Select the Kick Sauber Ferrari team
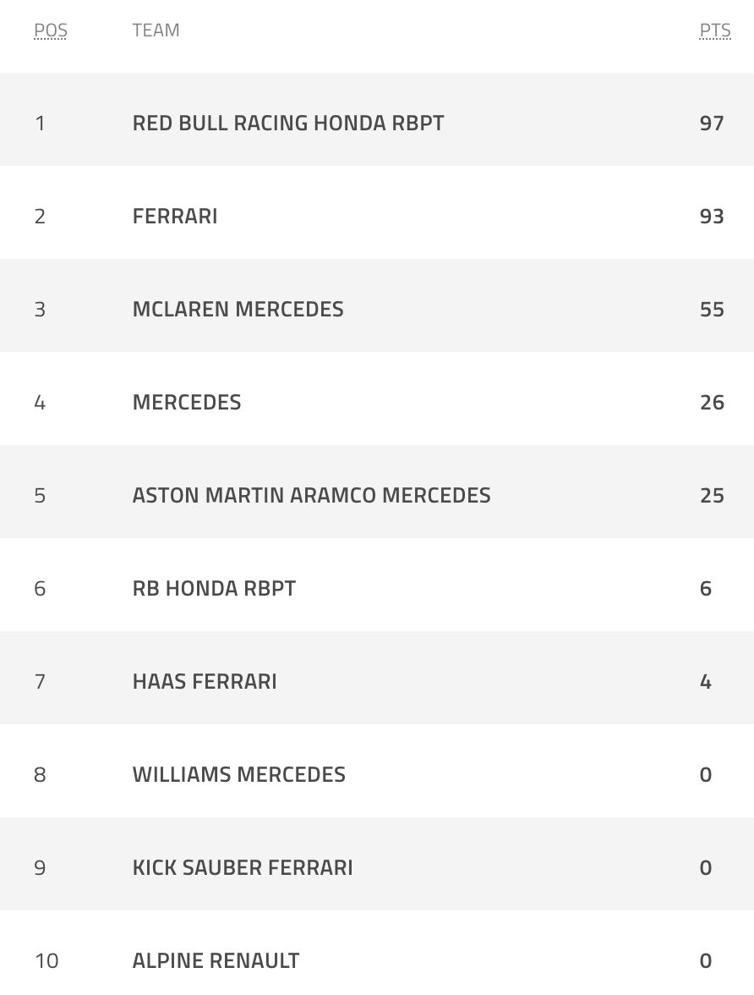 243,868
